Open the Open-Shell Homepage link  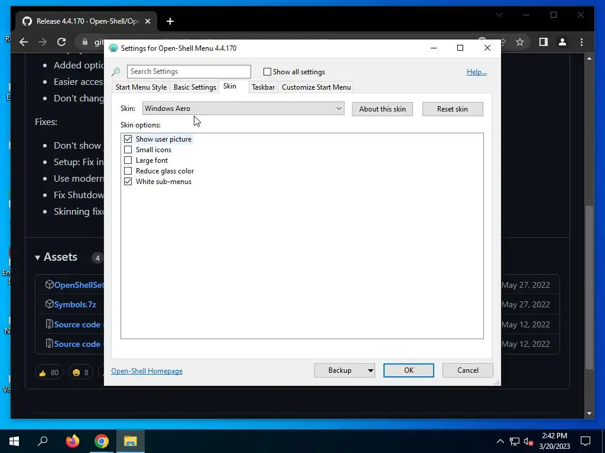click(147, 371)
